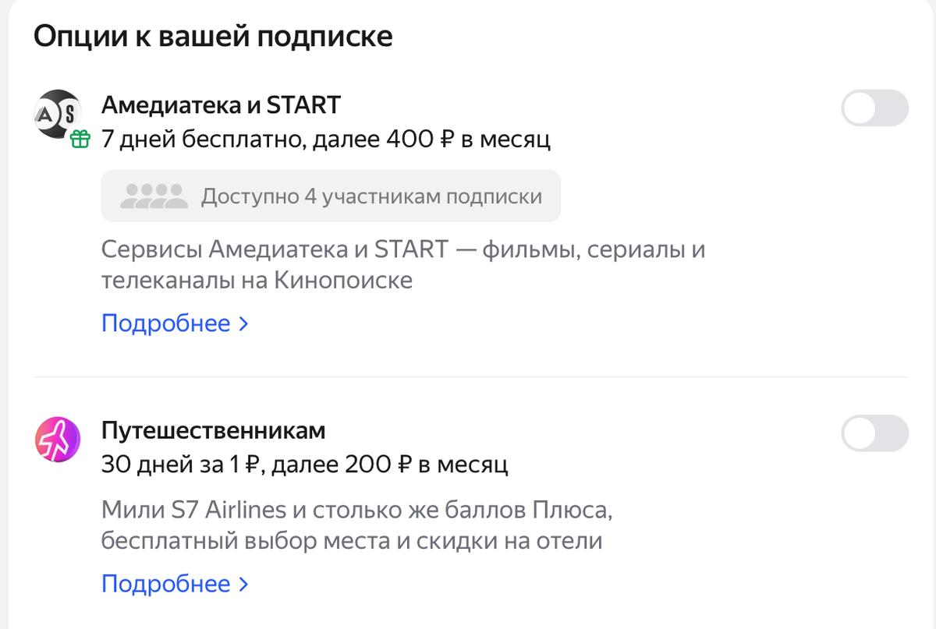This screenshot has width=936, height=629.
Task: Click the Доступно 4 участникам подписки chip
Action: (x=331, y=195)
